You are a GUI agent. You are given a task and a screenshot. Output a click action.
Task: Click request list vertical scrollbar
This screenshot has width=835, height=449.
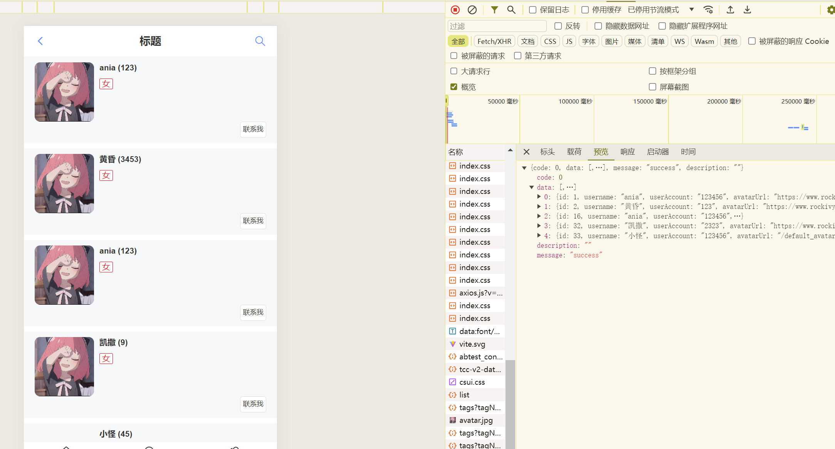coord(510,404)
